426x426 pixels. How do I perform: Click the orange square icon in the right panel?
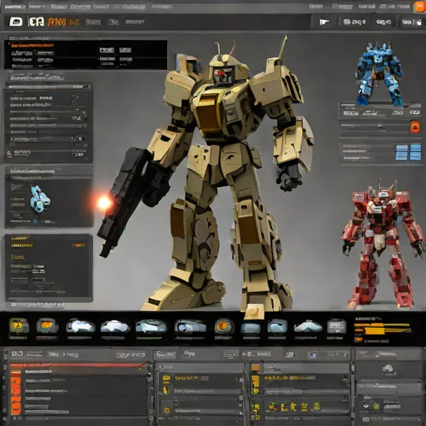(x=415, y=127)
